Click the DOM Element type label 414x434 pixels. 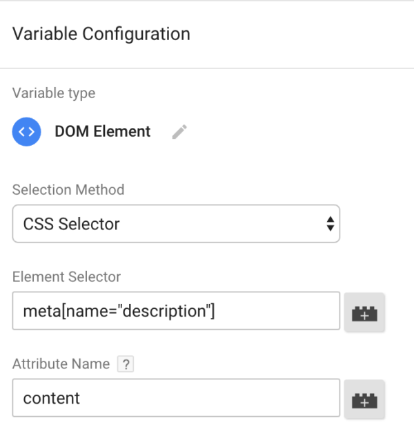click(x=103, y=131)
